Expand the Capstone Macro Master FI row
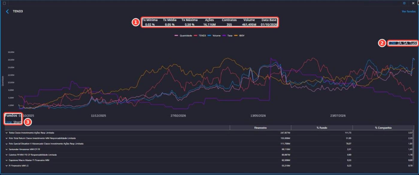Image resolution: width=419 pixels, height=175 pixels. [x=7, y=160]
